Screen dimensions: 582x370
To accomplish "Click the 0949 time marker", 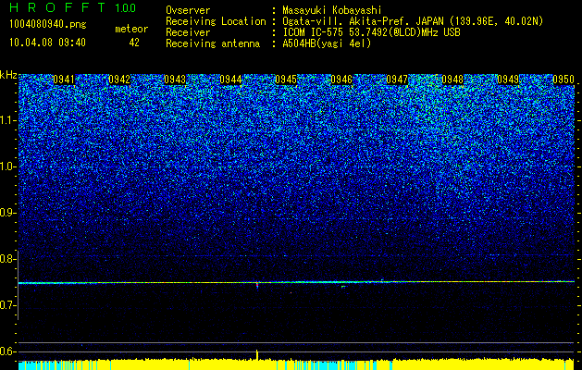I will pos(508,80).
